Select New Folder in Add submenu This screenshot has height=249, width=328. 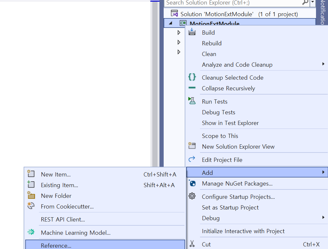tap(105, 196)
